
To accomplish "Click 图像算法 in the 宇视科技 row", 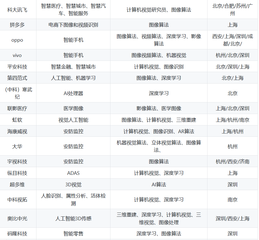I will coord(159,161).
